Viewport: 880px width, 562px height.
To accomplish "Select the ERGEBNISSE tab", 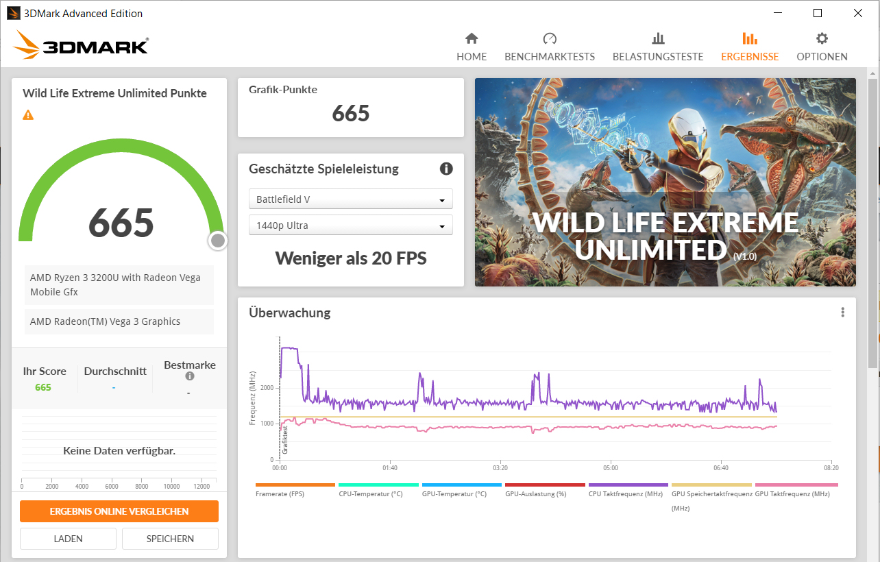I will pyautogui.click(x=750, y=47).
